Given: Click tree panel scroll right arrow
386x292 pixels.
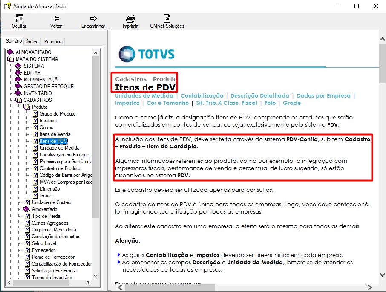Looking at the screenshot, I should tap(89, 283).
